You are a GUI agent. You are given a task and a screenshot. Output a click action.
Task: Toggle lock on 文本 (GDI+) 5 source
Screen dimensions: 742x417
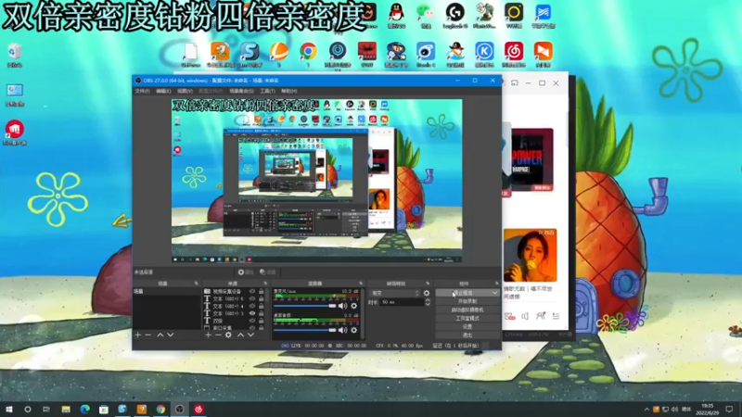click(262, 298)
